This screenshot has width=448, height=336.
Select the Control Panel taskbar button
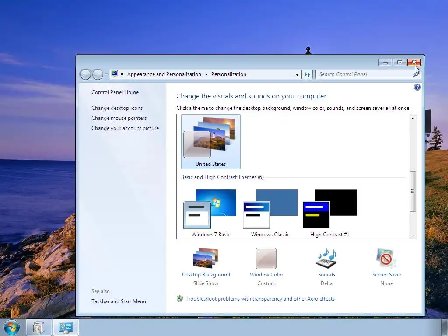(66, 327)
